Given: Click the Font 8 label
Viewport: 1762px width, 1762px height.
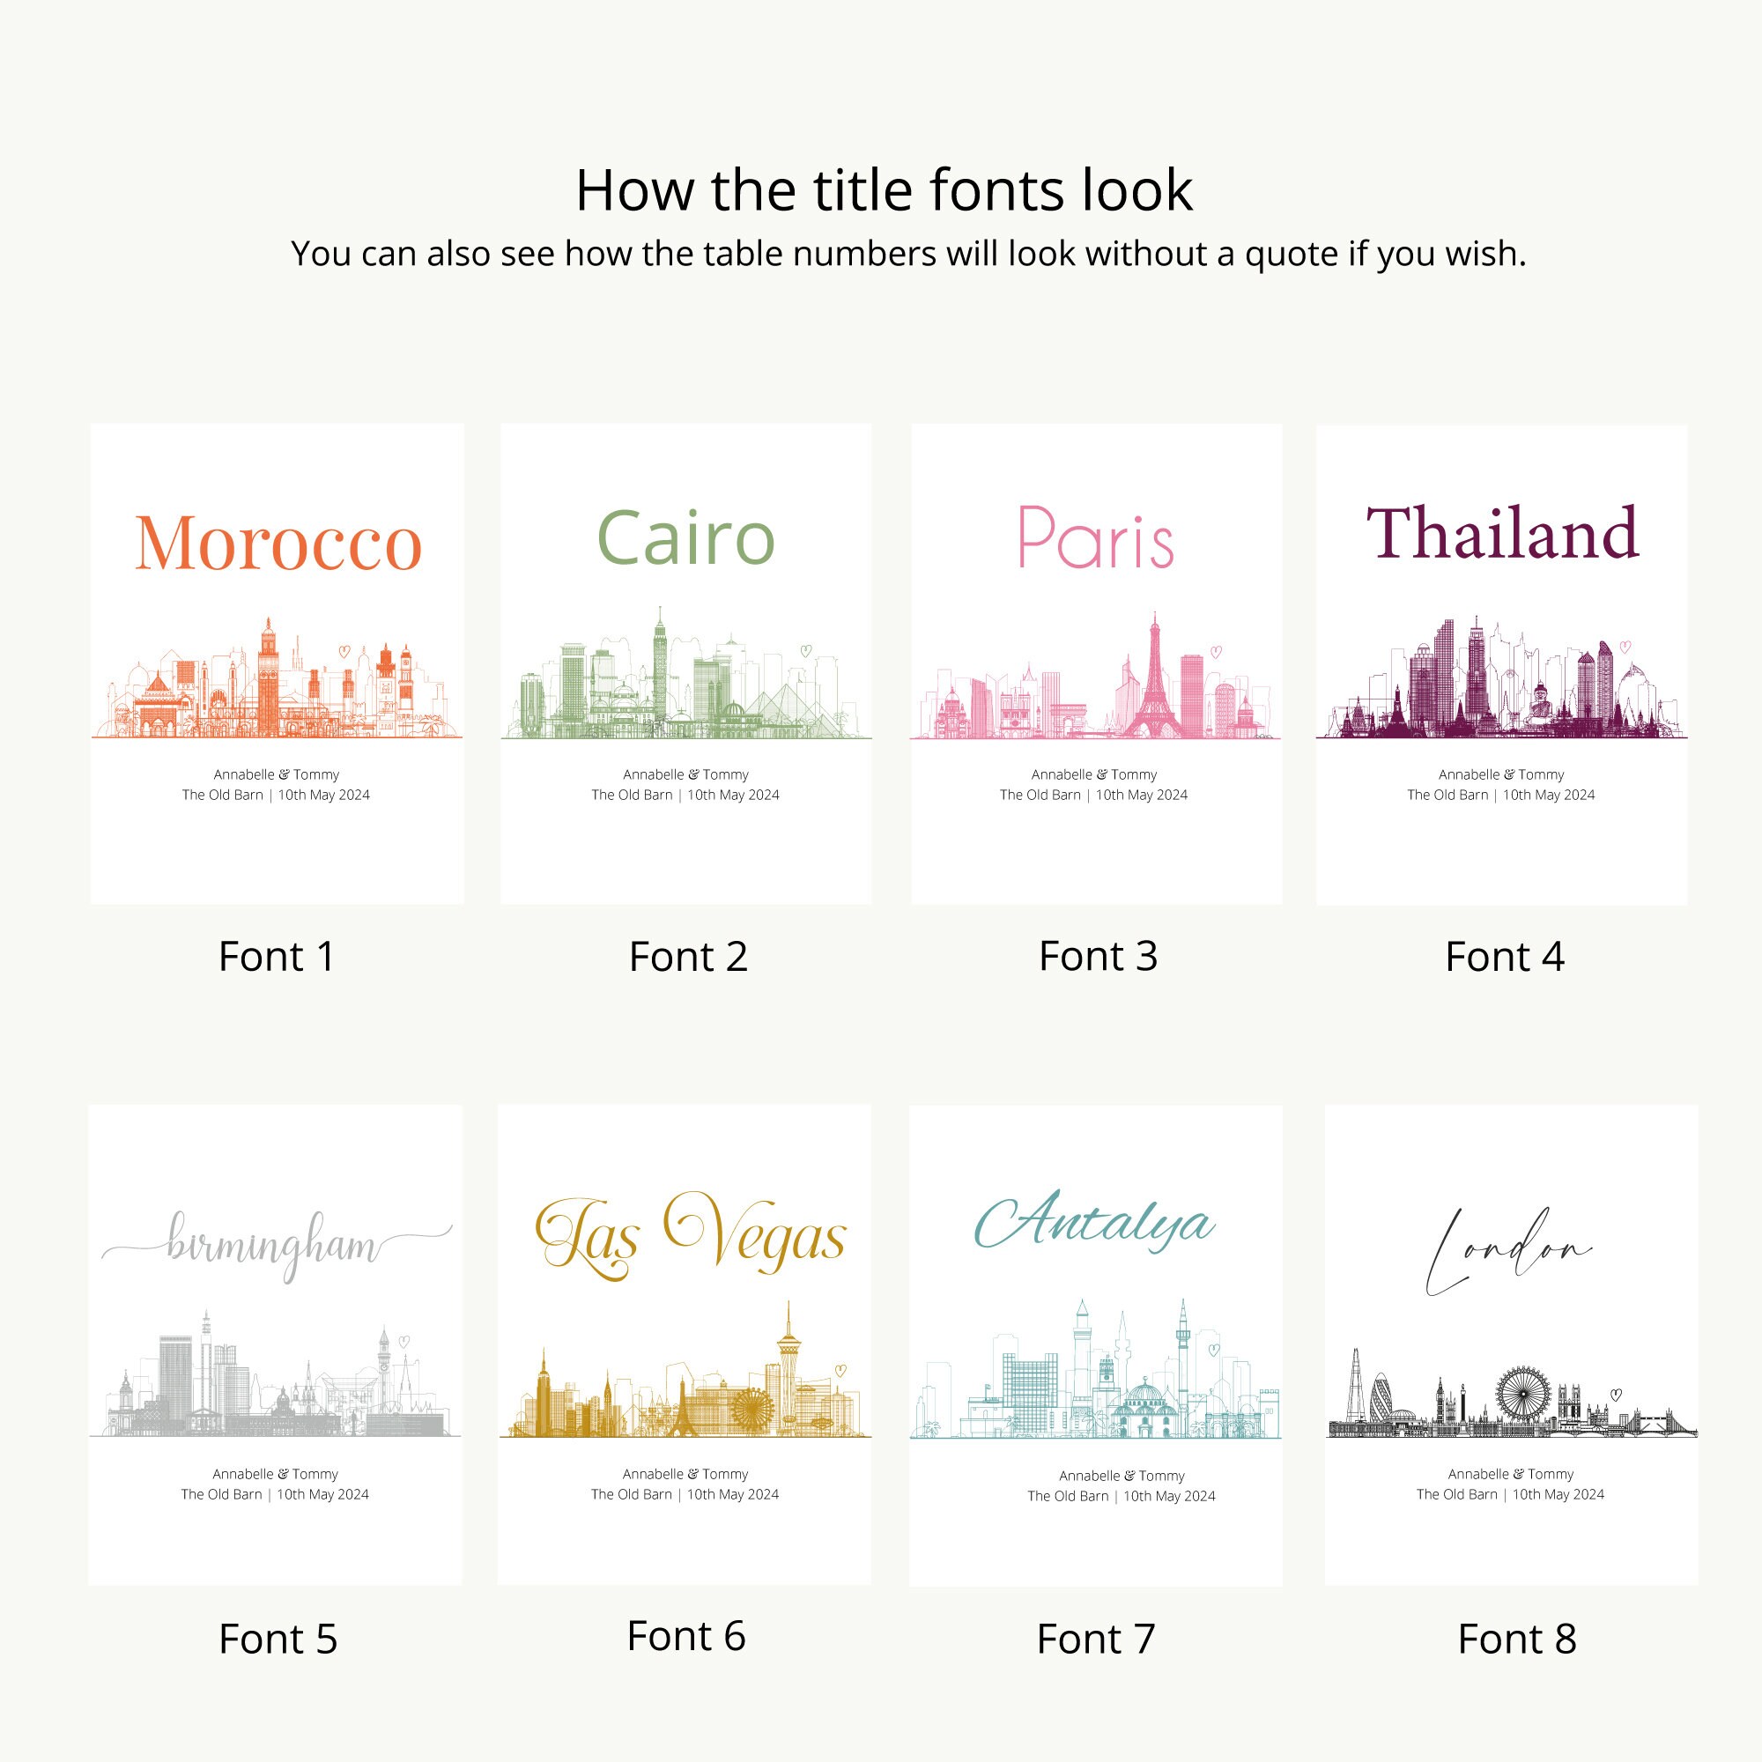Looking at the screenshot, I should point(1517,1639).
